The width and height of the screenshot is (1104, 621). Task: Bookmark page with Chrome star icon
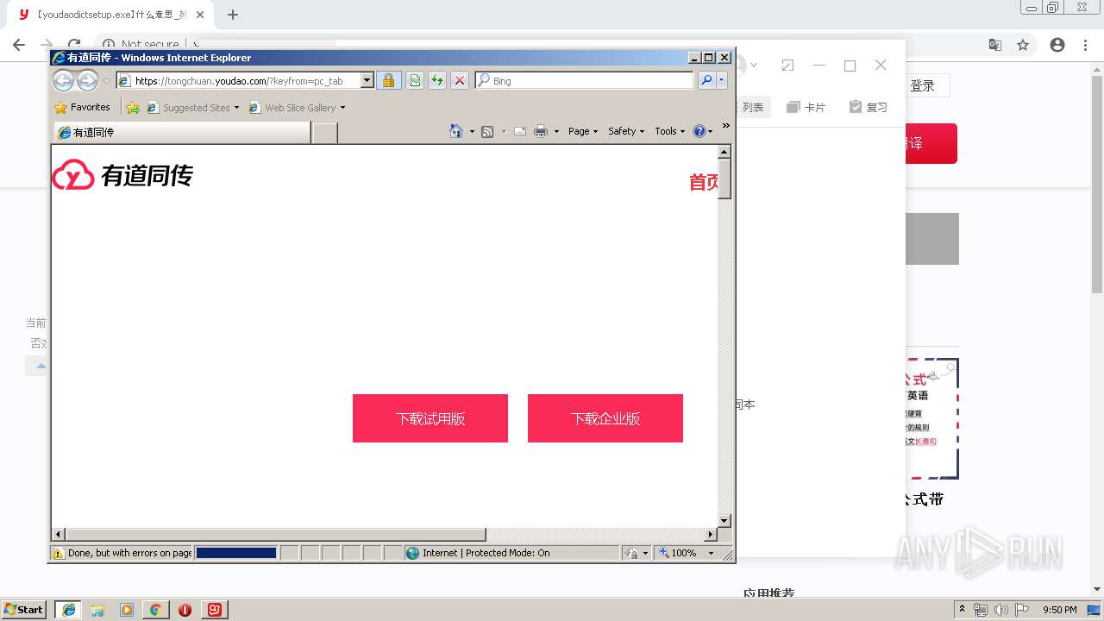[x=1023, y=45]
